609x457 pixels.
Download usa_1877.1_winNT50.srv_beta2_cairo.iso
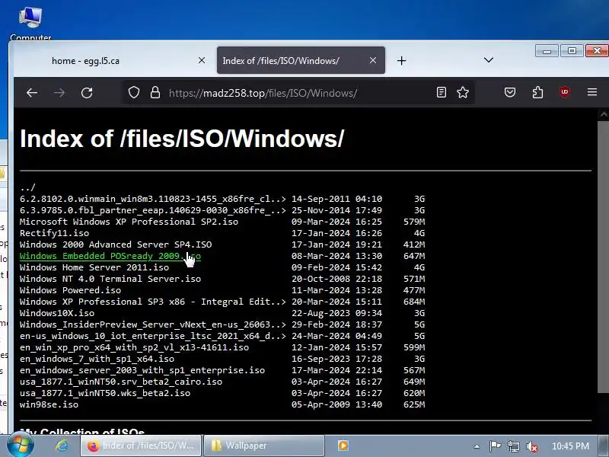coord(121,382)
